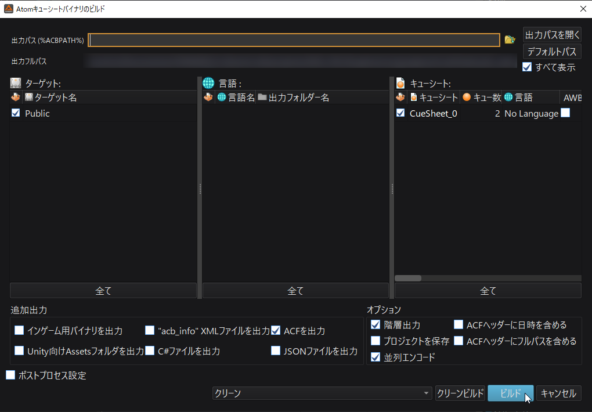592x412 pixels.
Task: Close the Atom build dialog window
Action: pos(583,9)
